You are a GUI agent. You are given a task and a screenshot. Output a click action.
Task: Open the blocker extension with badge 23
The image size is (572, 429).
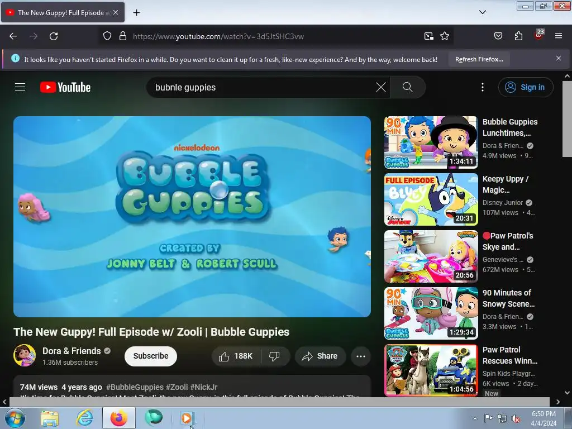tap(539, 35)
